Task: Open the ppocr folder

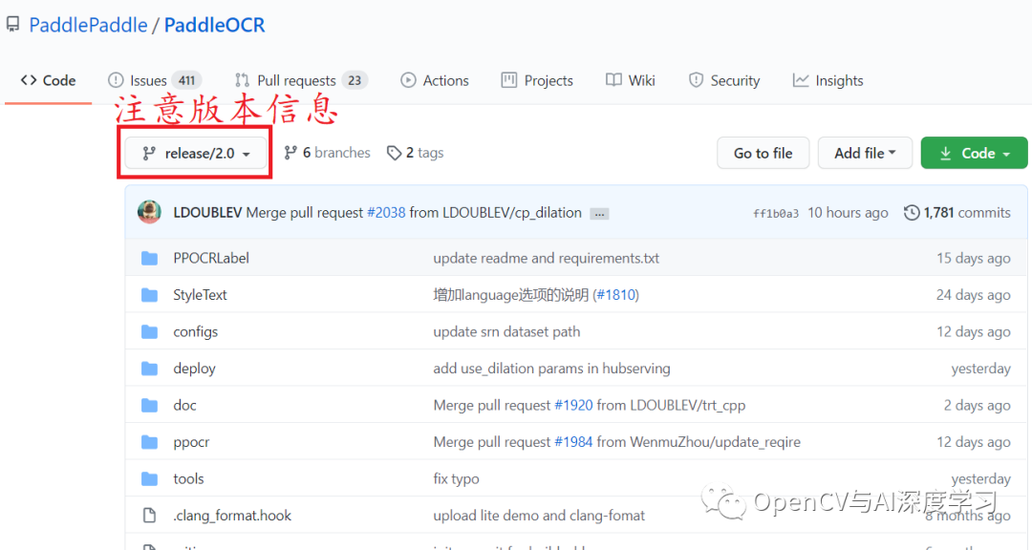Action: click(191, 442)
